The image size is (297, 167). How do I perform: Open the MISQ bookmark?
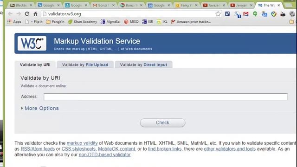131,22
